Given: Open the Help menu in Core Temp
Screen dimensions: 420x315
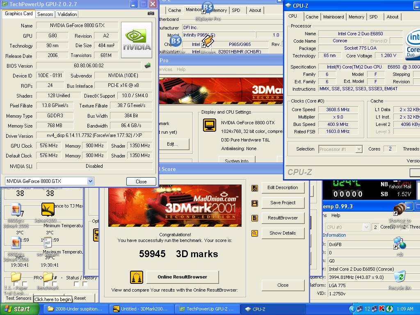Looking at the screenshot, I should click(x=336, y=215).
